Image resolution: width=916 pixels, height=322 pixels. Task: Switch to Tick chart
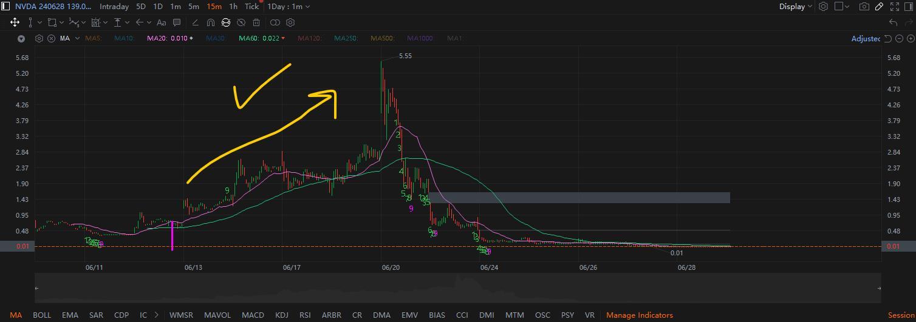tap(251, 7)
